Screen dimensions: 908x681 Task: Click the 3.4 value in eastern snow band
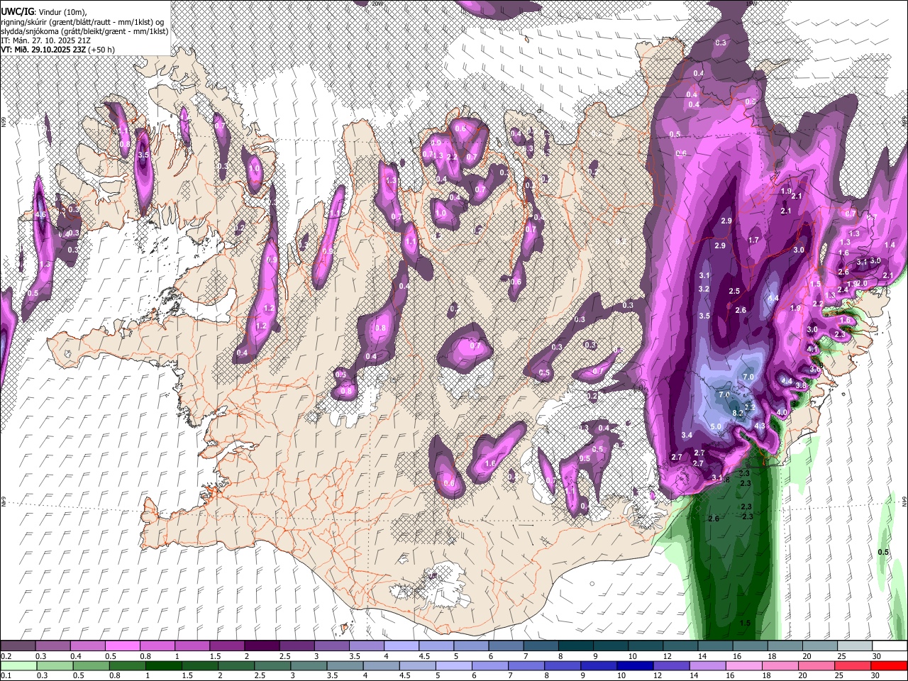(x=687, y=435)
